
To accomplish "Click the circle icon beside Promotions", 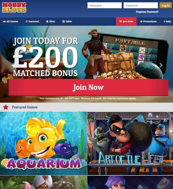I will pos(141,21).
